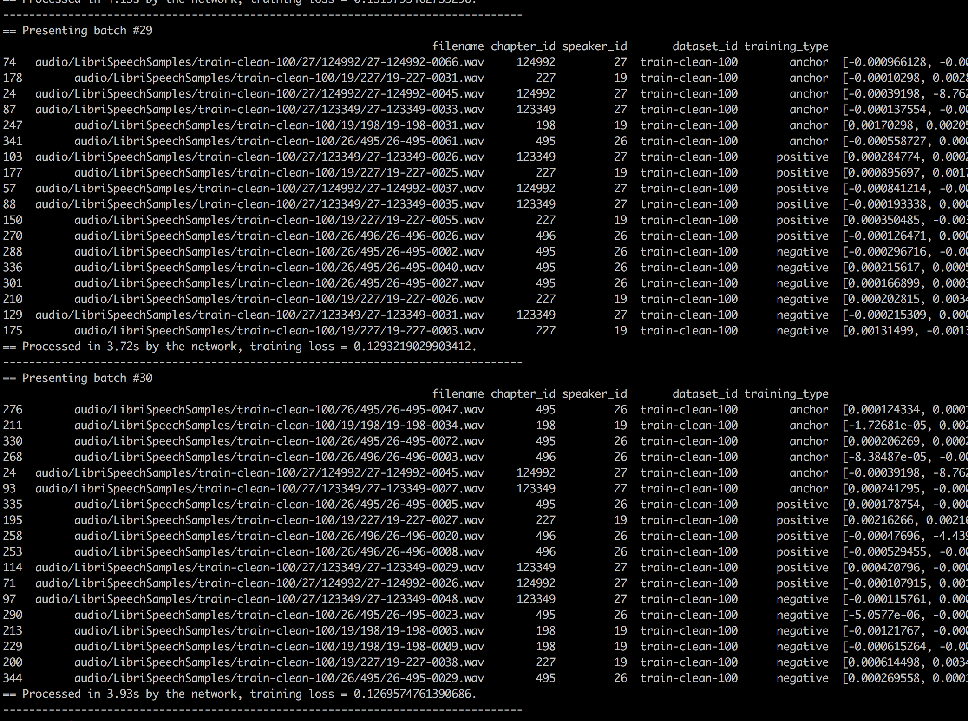
Task: Click the training loss value 0.1293219029903412
Action: pyautogui.click(x=412, y=347)
